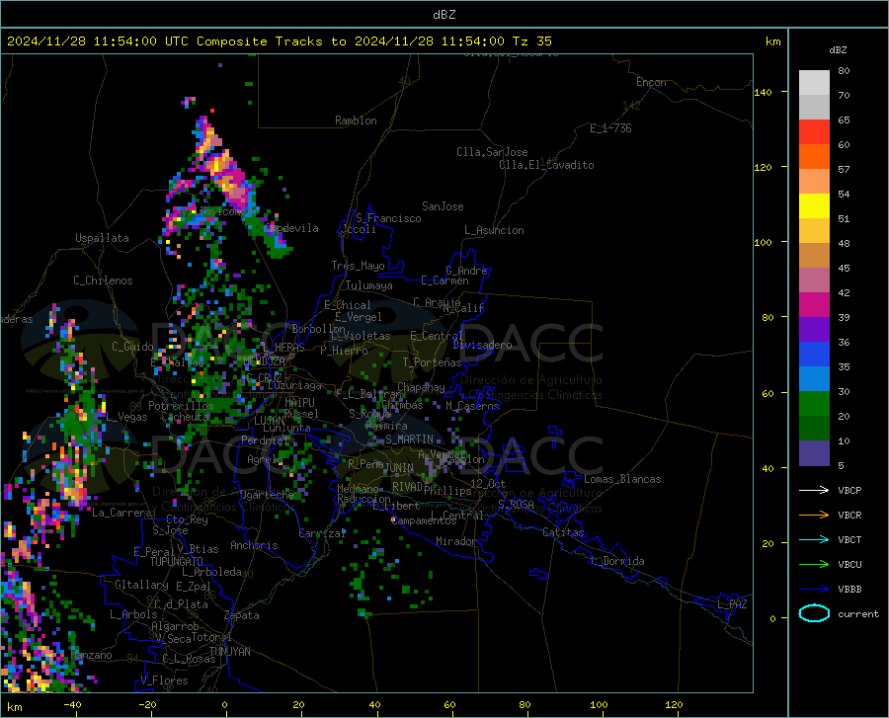Image resolution: width=889 pixels, height=718 pixels.
Task: Click the 'Uspallata' map label
Action: coord(102,238)
